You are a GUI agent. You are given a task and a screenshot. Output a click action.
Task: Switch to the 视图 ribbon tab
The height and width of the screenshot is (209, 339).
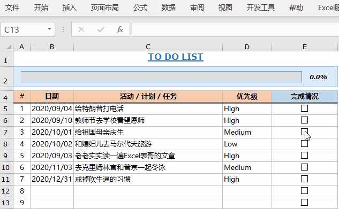[225, 7]
